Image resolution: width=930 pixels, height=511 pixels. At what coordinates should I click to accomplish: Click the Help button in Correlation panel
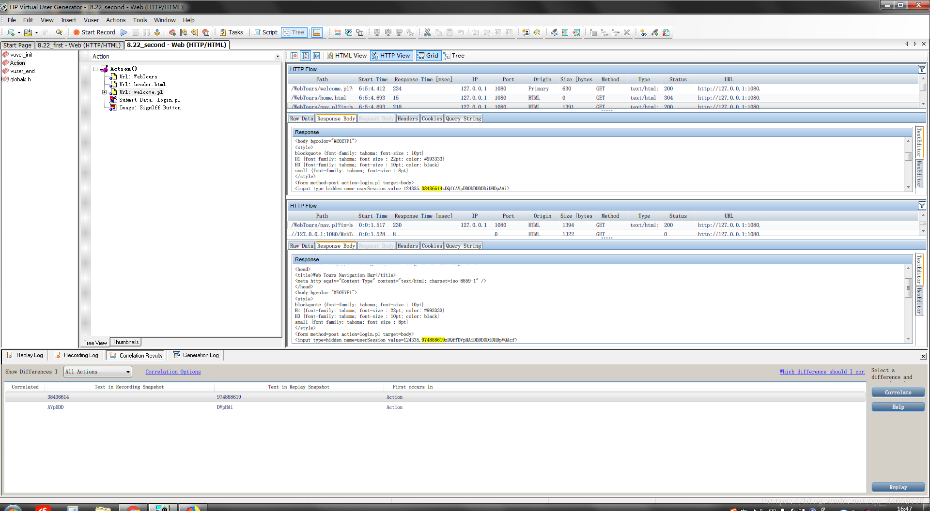click(898, 407)
